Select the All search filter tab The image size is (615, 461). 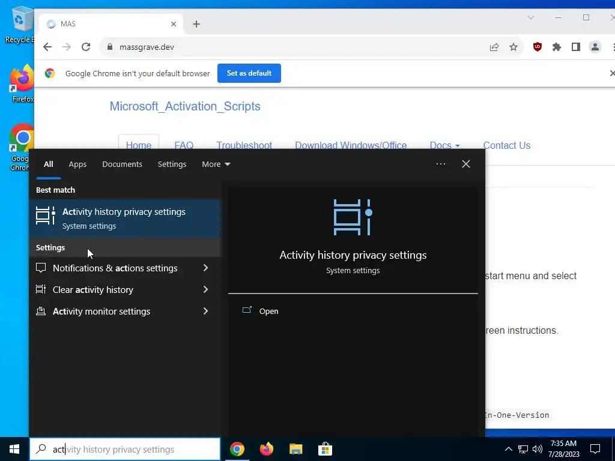[48, 164]
